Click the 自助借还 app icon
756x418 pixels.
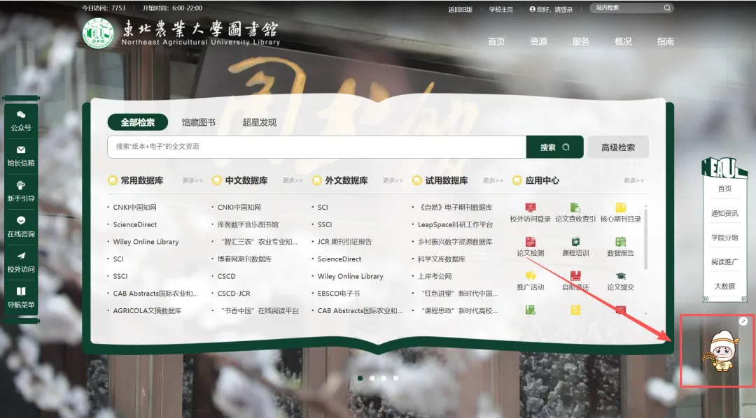coord(575,276)
